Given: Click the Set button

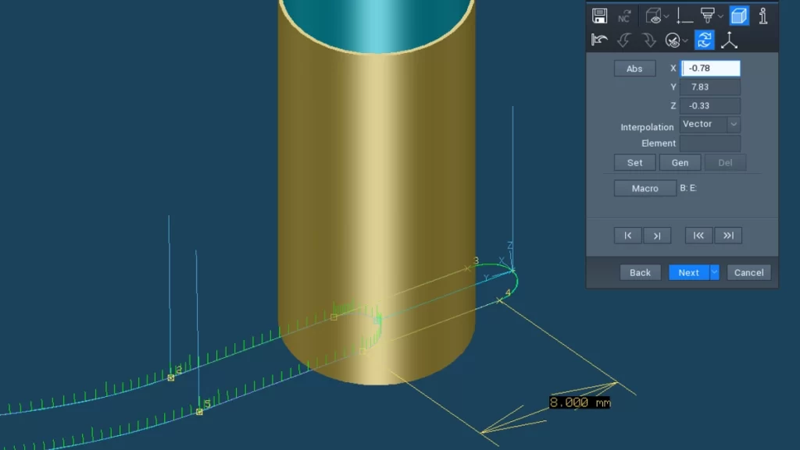Looking at the screenshot, I should coord(634,163).
